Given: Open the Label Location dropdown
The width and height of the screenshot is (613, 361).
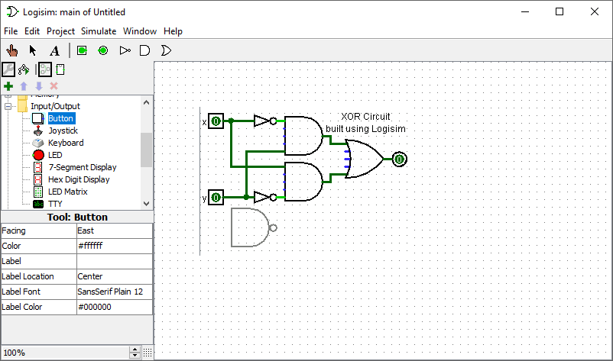Looking at the screenshot, I should pos(113,276).
